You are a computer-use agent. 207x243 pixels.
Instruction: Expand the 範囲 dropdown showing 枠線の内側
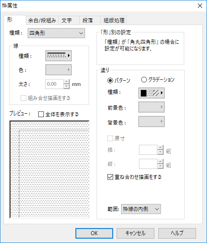coord(141,209)
